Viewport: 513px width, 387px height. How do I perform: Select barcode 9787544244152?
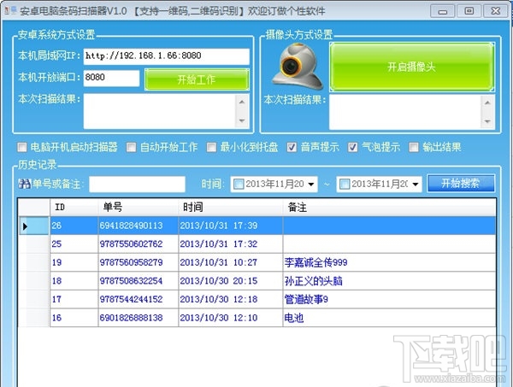coord(139,299)
